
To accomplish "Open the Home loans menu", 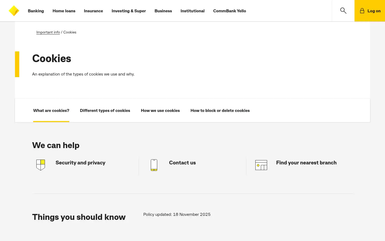I will tap(64, 11).
